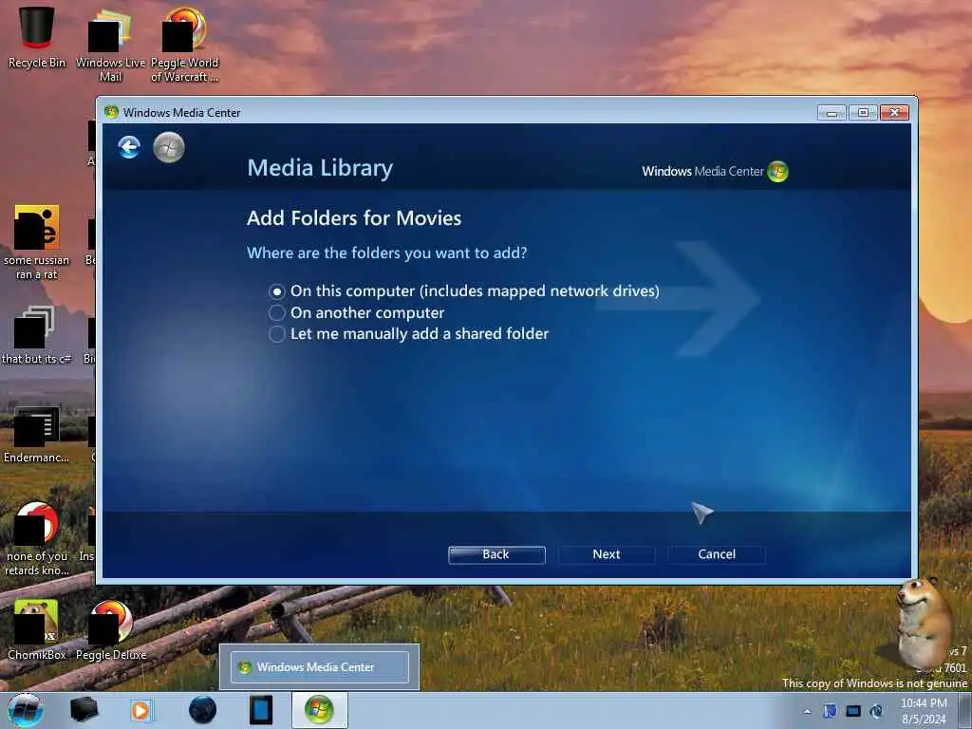This screenshot has height=729, width=972.
Task: Click the dark globe taskbar icon
Action: [203, 710]
